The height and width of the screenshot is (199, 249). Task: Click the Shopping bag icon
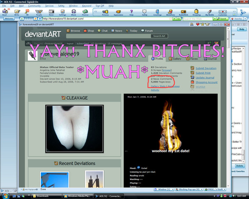pos(196,12)
